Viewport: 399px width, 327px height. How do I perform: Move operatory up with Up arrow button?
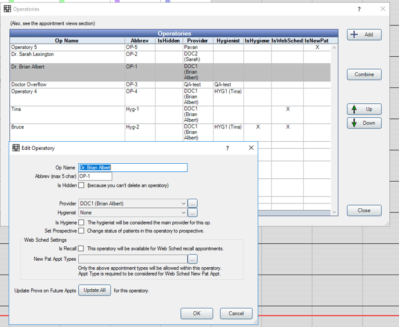coord(364,109)
